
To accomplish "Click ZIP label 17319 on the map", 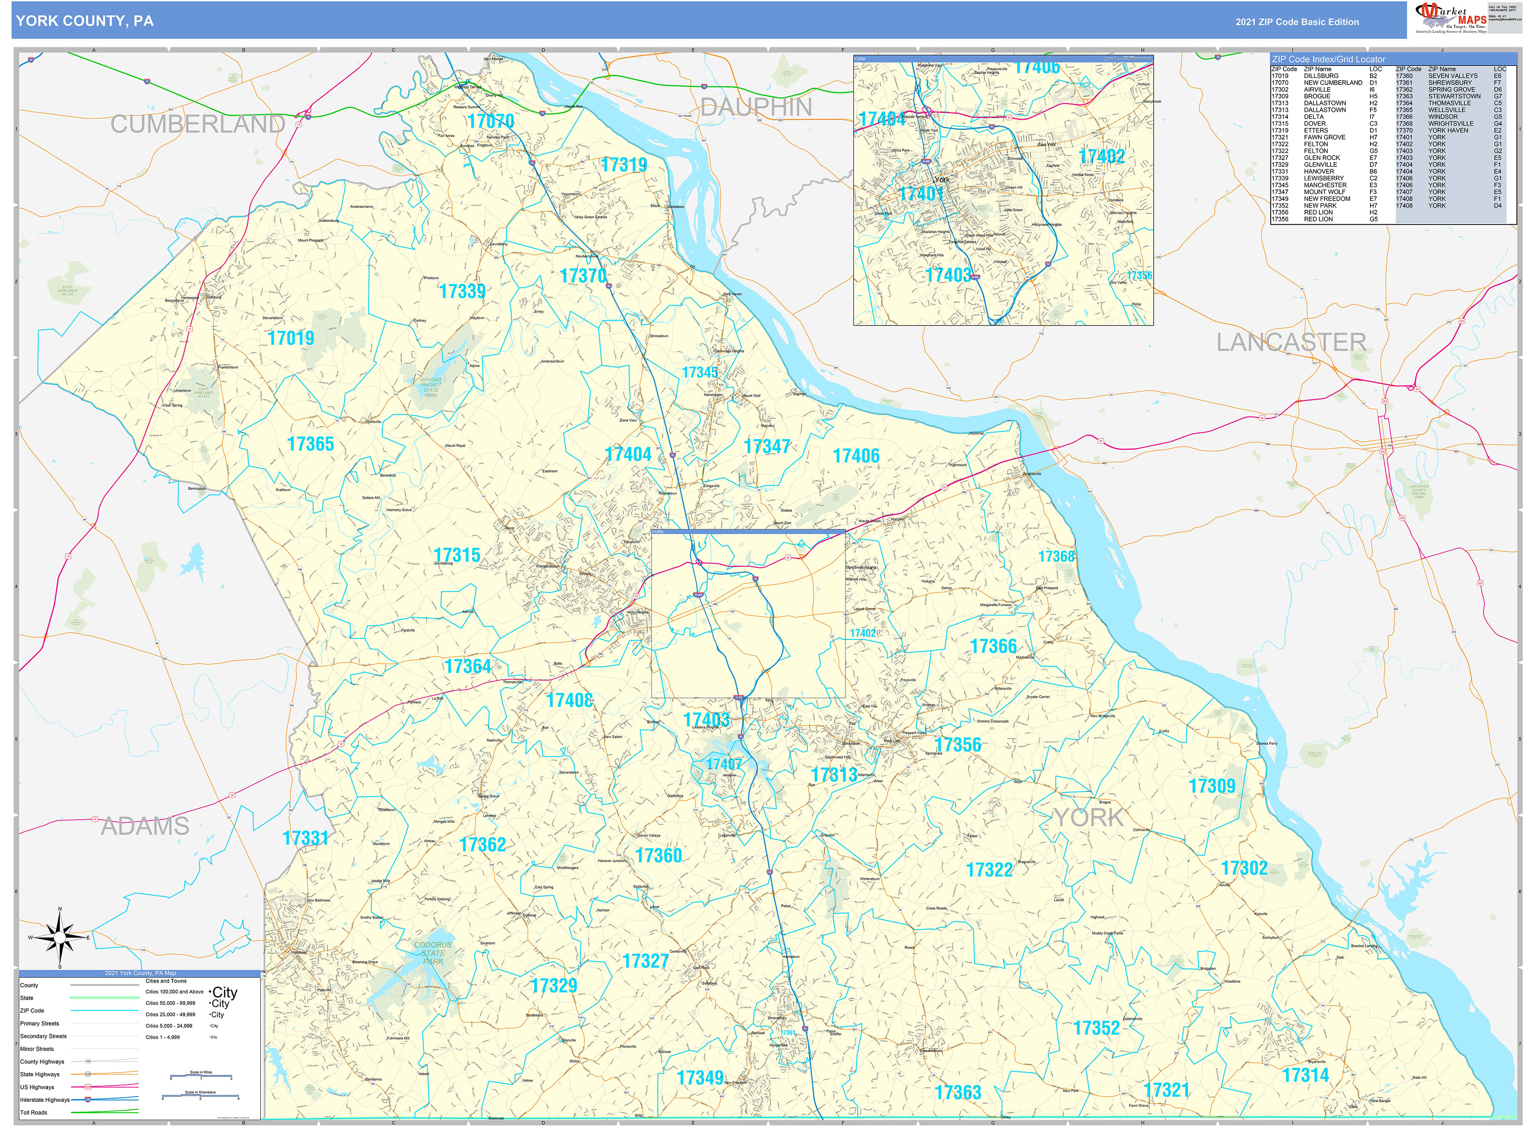I will coord(624,165).
